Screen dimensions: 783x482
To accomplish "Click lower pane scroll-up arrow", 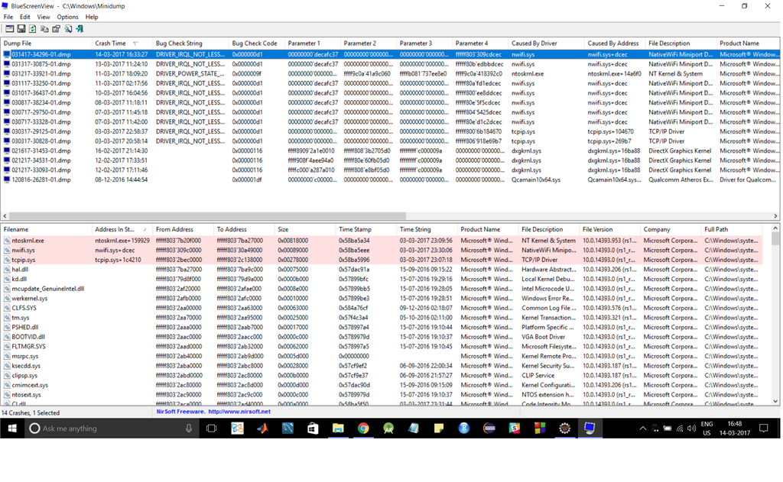I will coord(775,228).
